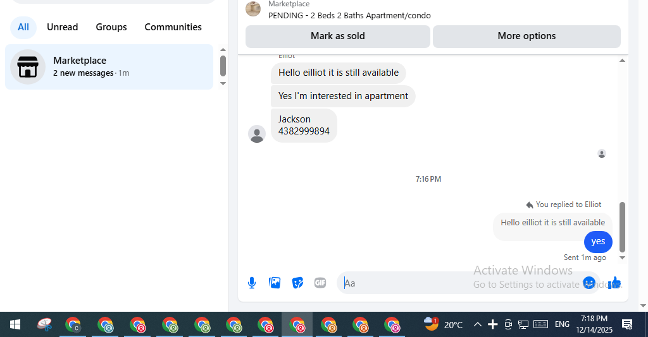This screenshot has width=648, height=337.
Task: Click conversation scrollbar down arrow
Action: [622, 258]
